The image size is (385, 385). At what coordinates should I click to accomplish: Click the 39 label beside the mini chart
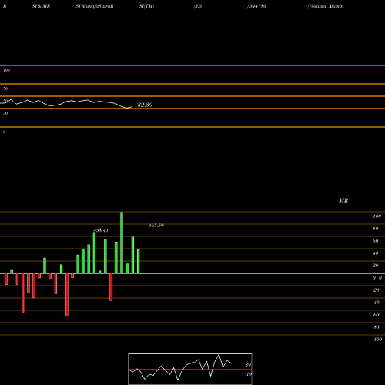pos(248,365)
